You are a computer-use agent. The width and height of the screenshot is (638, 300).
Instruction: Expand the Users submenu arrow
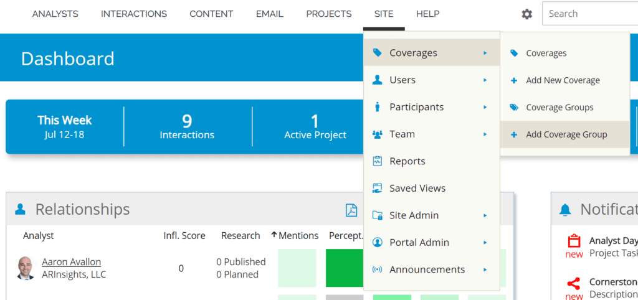point(485,80)
